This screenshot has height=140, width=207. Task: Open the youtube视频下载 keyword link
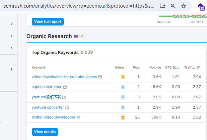coord(46,97)
